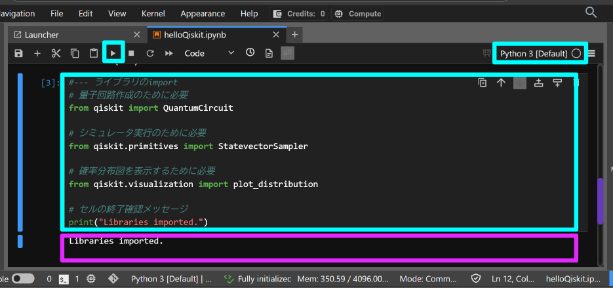Open the Edit menu
613x288 pixels.
[86, 14]
